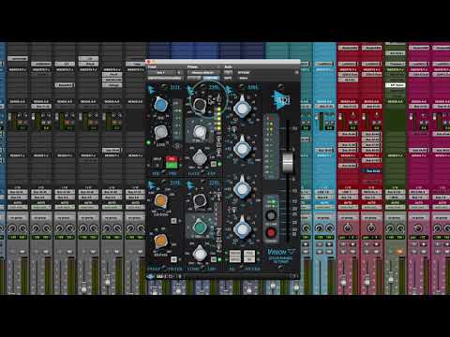Click the UAD logo in the plugin's bottom toolbar
The height and width of the screenshot is (337, 450).
(x=150, y=276)
